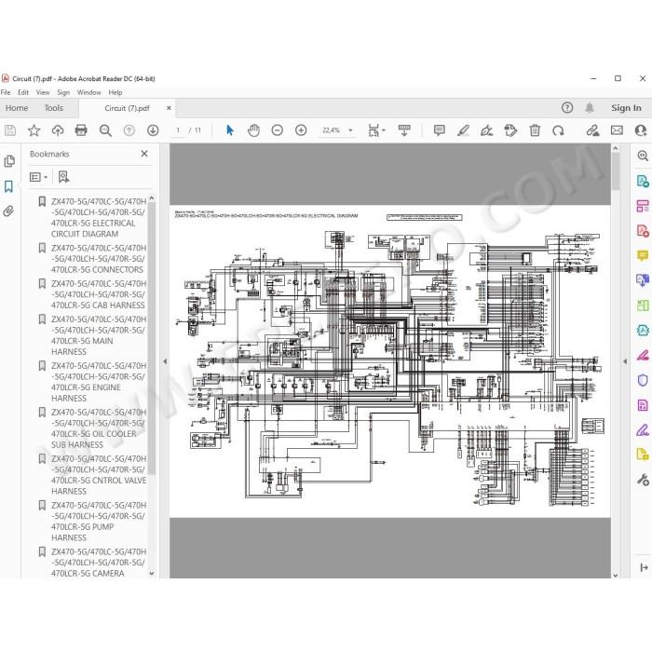Switch to the Tools tab
Screen dimensions: 652x652
[54, 108]
